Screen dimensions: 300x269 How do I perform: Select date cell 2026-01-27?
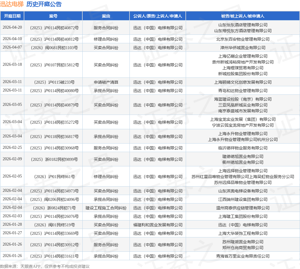click(12, 233)
